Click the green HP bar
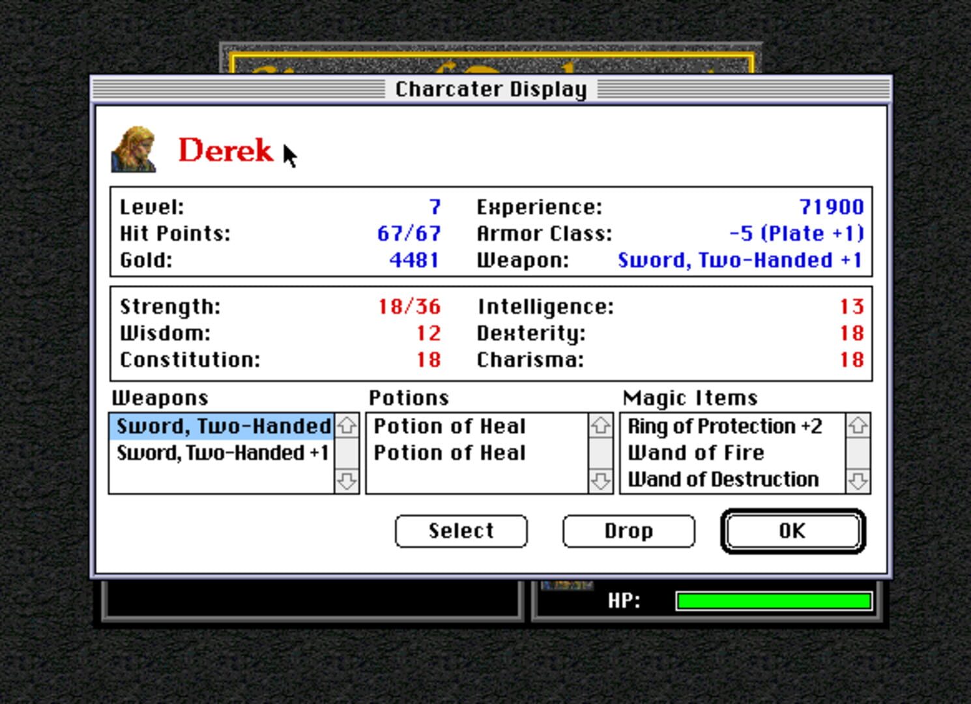Viewport: 971px width, 704px height. click(774, 600)
